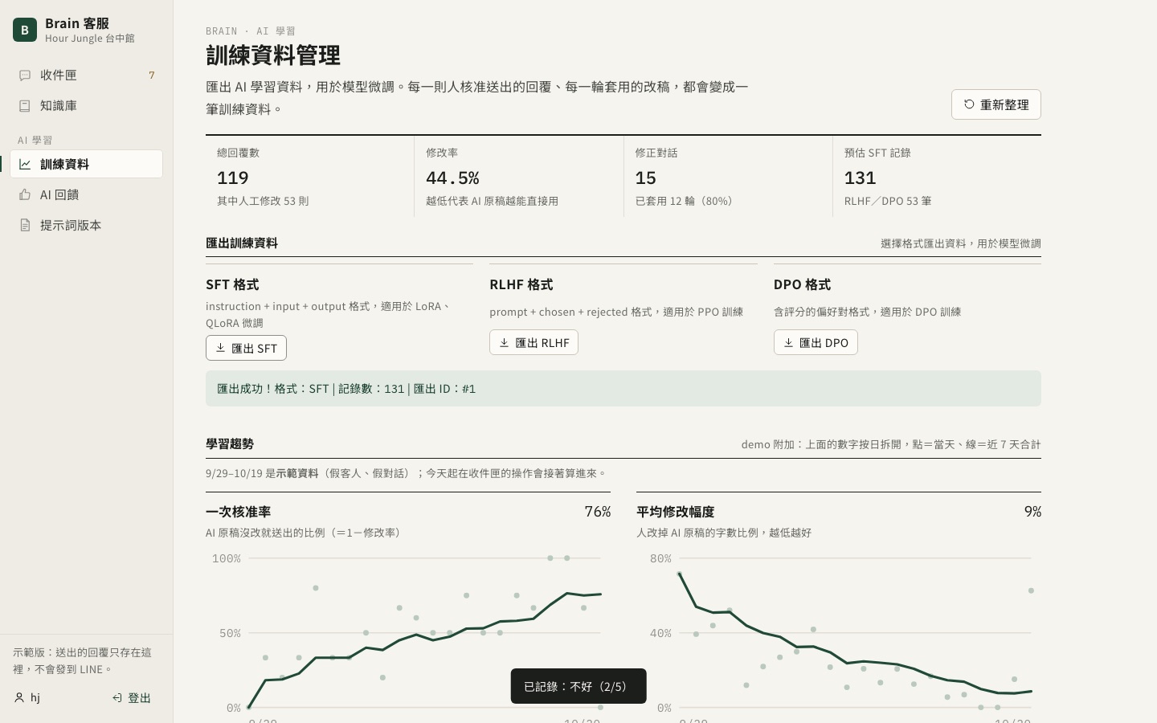Image resolution: width=1157 pixels, height=723 pixels.
Task: Open 知識庫 from the sidebar
Action: click(x=87, y=106)
